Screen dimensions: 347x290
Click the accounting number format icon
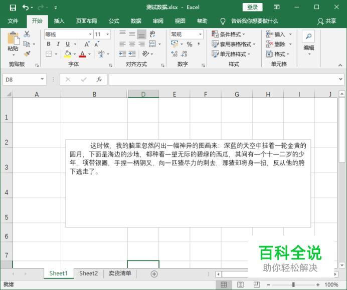point(175,43)
